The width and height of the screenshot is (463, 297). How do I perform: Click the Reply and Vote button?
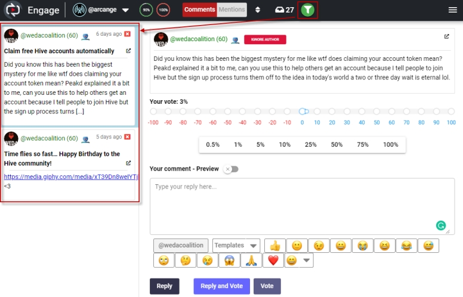(x=221, y=286)
